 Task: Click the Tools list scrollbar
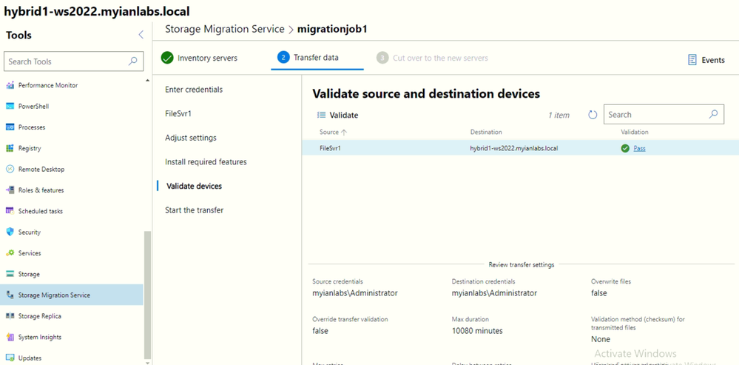coord(147,295)
